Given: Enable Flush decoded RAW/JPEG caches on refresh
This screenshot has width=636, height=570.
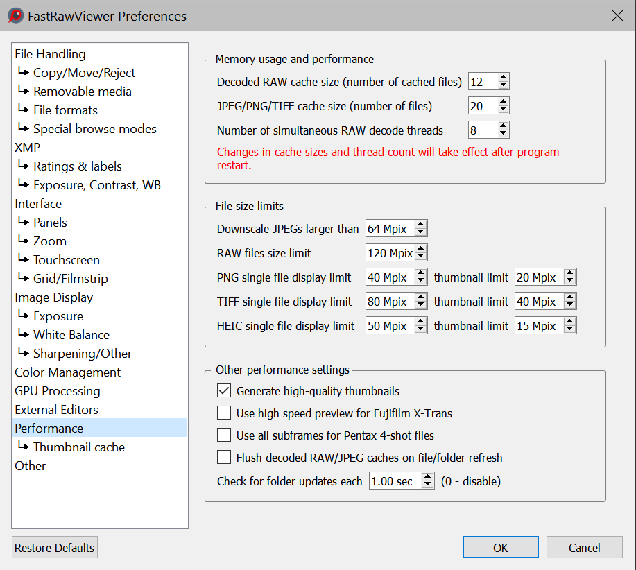Looking at the screenshot, I should pyautogui.click(x=224, y=458).
